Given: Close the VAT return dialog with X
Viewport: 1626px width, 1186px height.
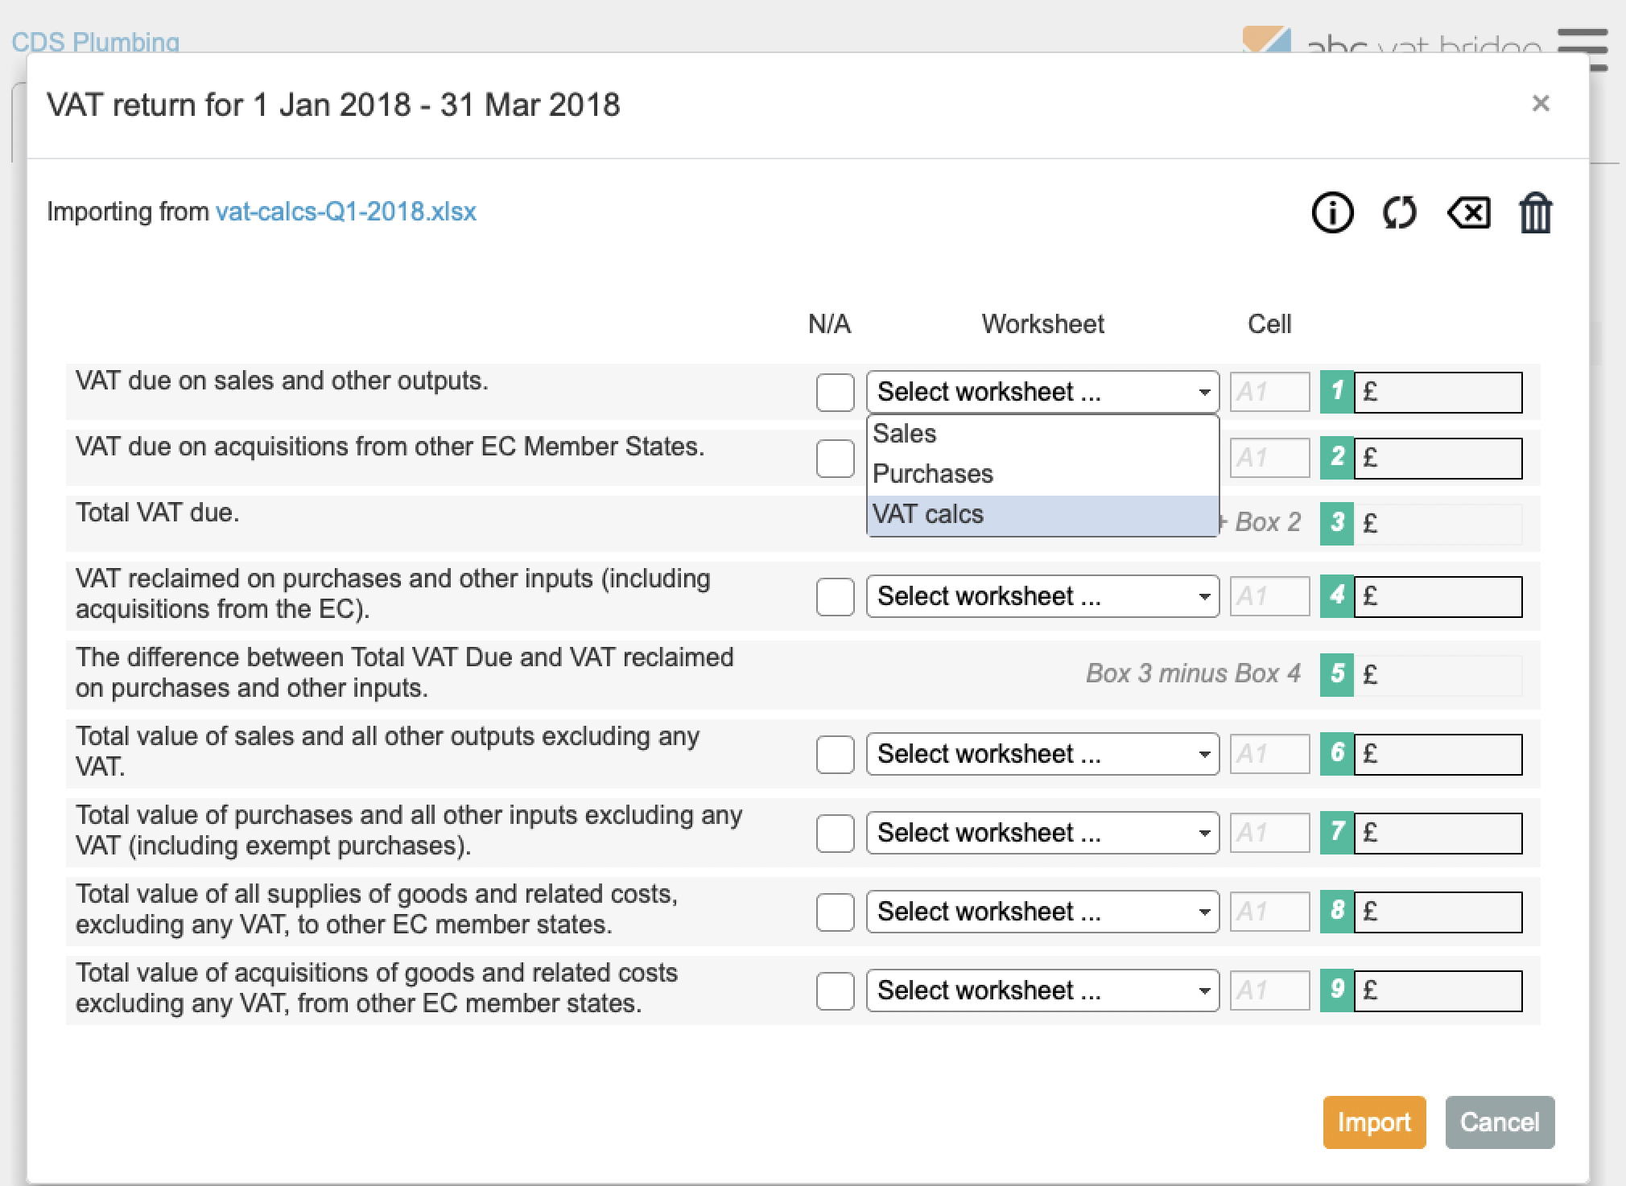Looking at the screenshot, I should (1541, 103).
